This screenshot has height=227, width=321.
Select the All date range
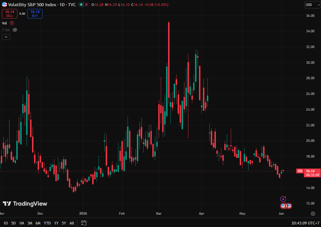pos(72,223)
